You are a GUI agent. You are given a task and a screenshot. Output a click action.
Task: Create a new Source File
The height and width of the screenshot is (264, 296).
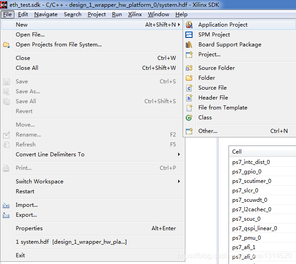(x=240, y=88)
